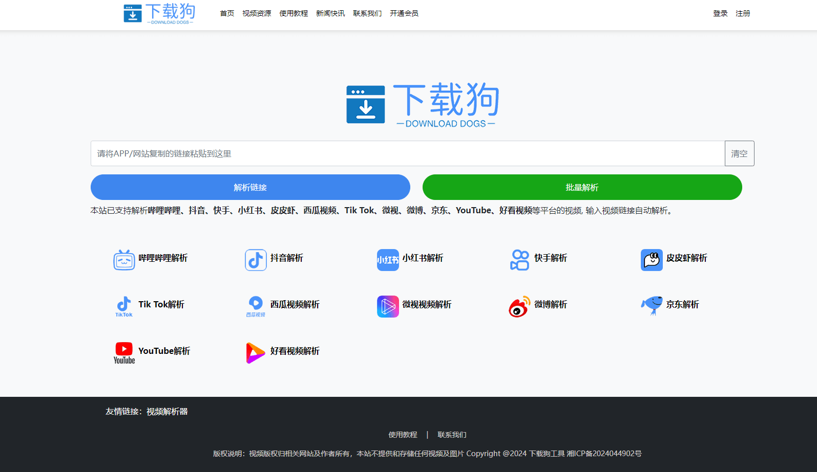This screenshot has width=817, height=472.
Task: Click the 下载狗 logo in the header
Action: pos(159,14)
